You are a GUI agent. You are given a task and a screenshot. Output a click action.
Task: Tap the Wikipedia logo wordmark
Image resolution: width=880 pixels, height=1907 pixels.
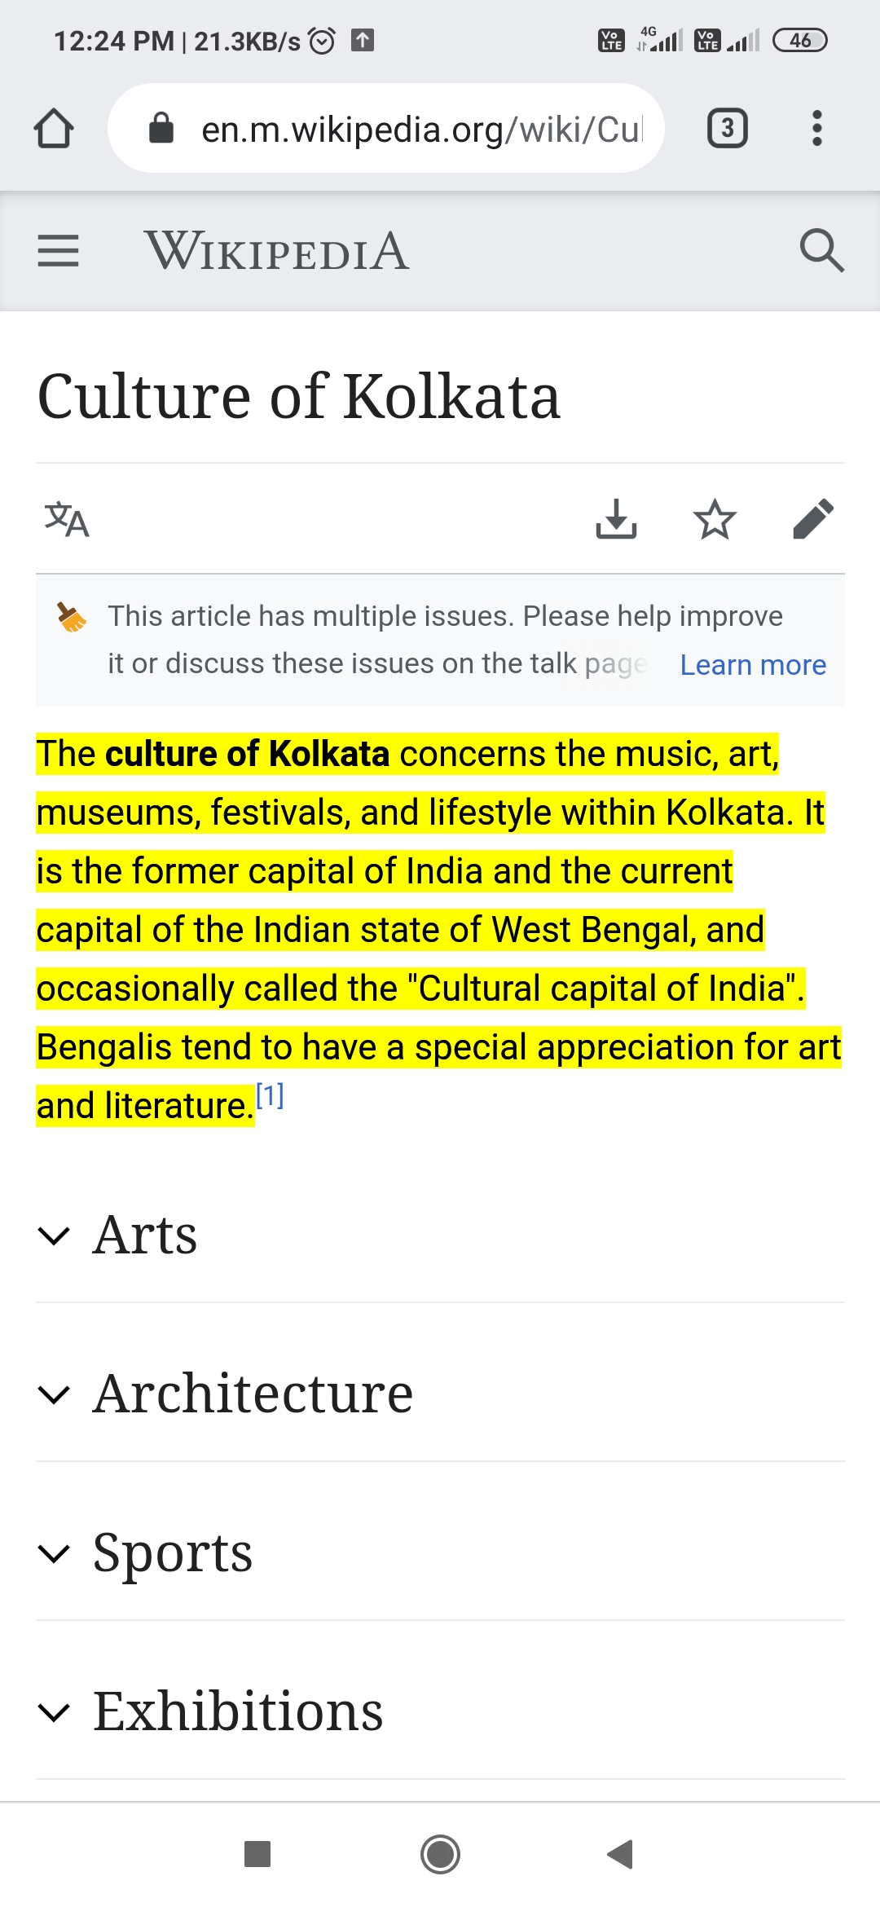277,251
